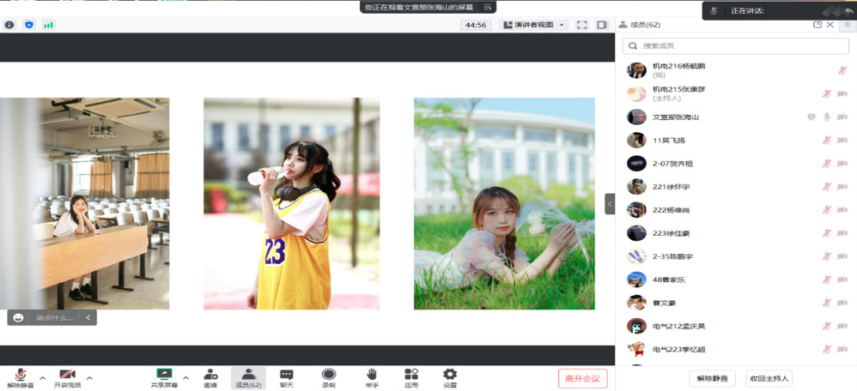
Task: Open 设置 settings gear icon
Action: pos(450,376)
